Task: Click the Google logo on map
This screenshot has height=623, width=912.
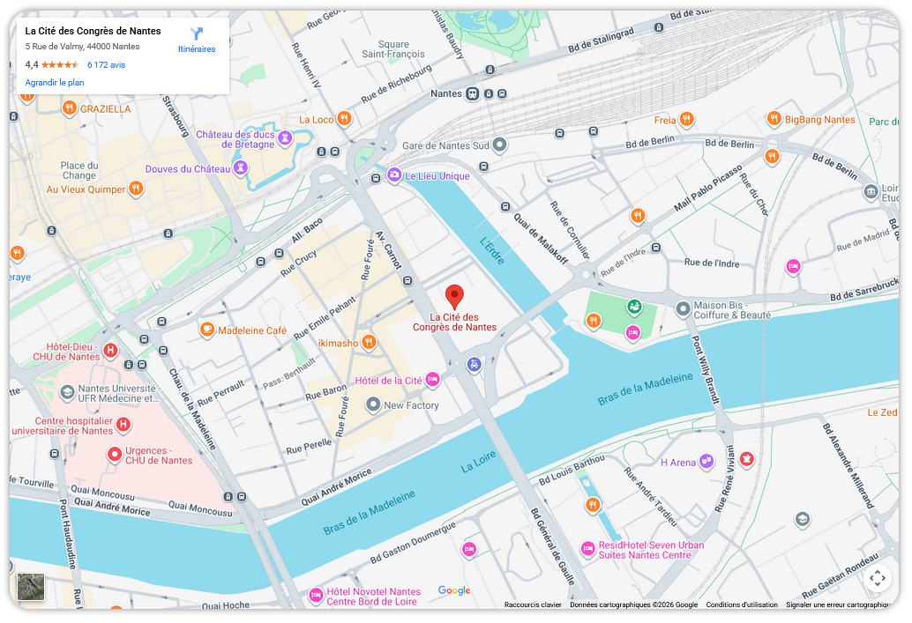Action: [x=454, y=590]
